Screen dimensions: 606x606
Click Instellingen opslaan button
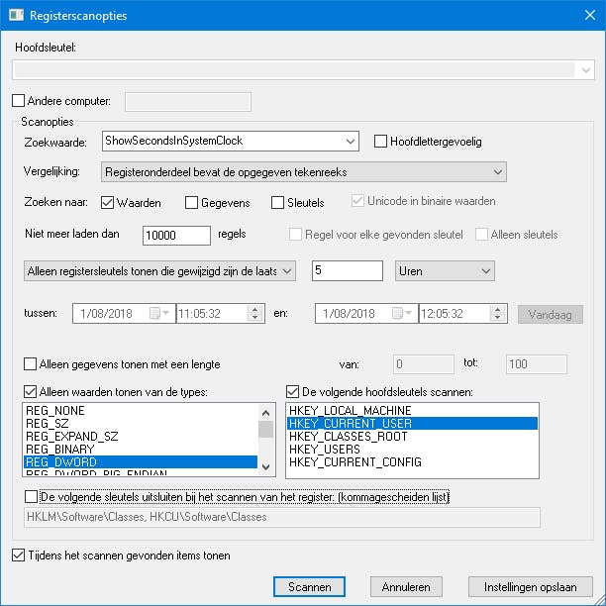531,587
